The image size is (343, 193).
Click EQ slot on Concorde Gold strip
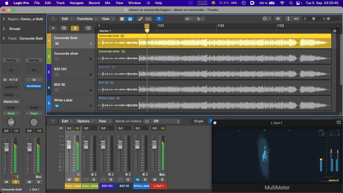(x=11, y=70)
